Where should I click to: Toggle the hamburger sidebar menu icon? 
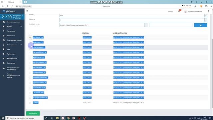[x=27, y=11]
